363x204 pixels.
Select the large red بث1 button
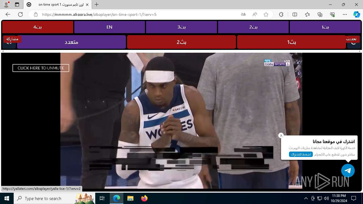click(x=292, y=42)
